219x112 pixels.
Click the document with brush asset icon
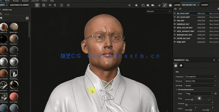point(14,74)
